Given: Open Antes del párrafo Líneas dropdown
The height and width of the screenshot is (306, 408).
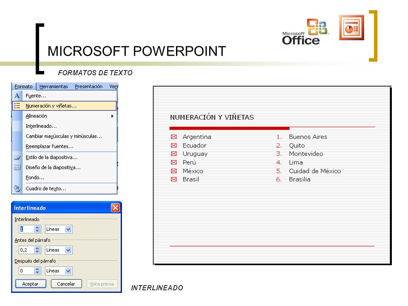Looking at the screenshot, I should [68, 250].
